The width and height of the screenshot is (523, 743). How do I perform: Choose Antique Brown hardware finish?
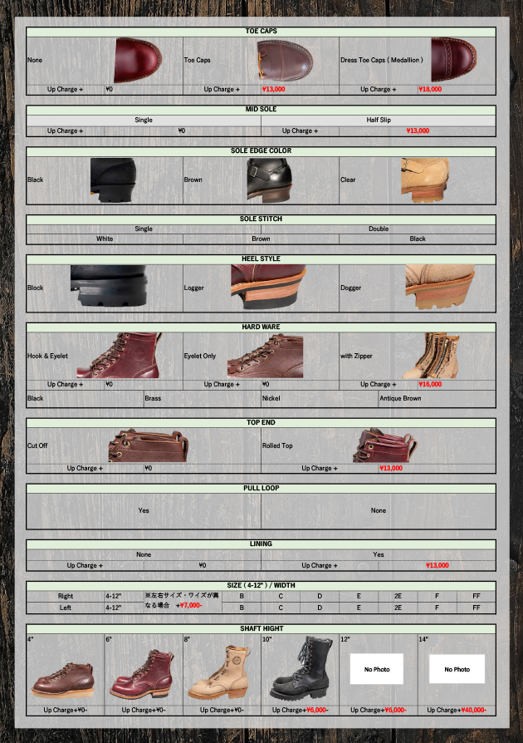(x=400, y=398)
